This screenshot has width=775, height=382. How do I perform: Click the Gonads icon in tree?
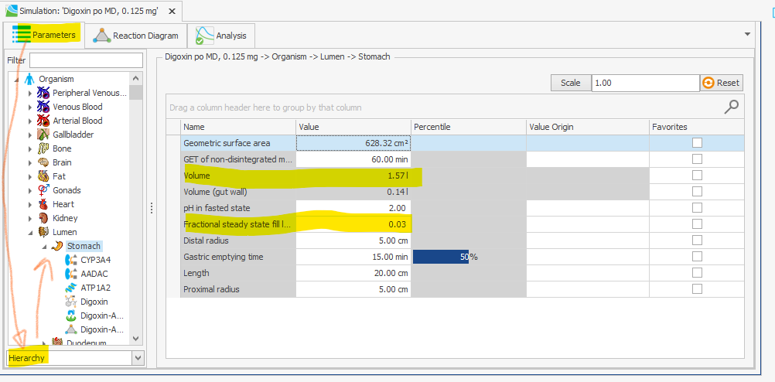pyautogui.click(x=44, y=190)
